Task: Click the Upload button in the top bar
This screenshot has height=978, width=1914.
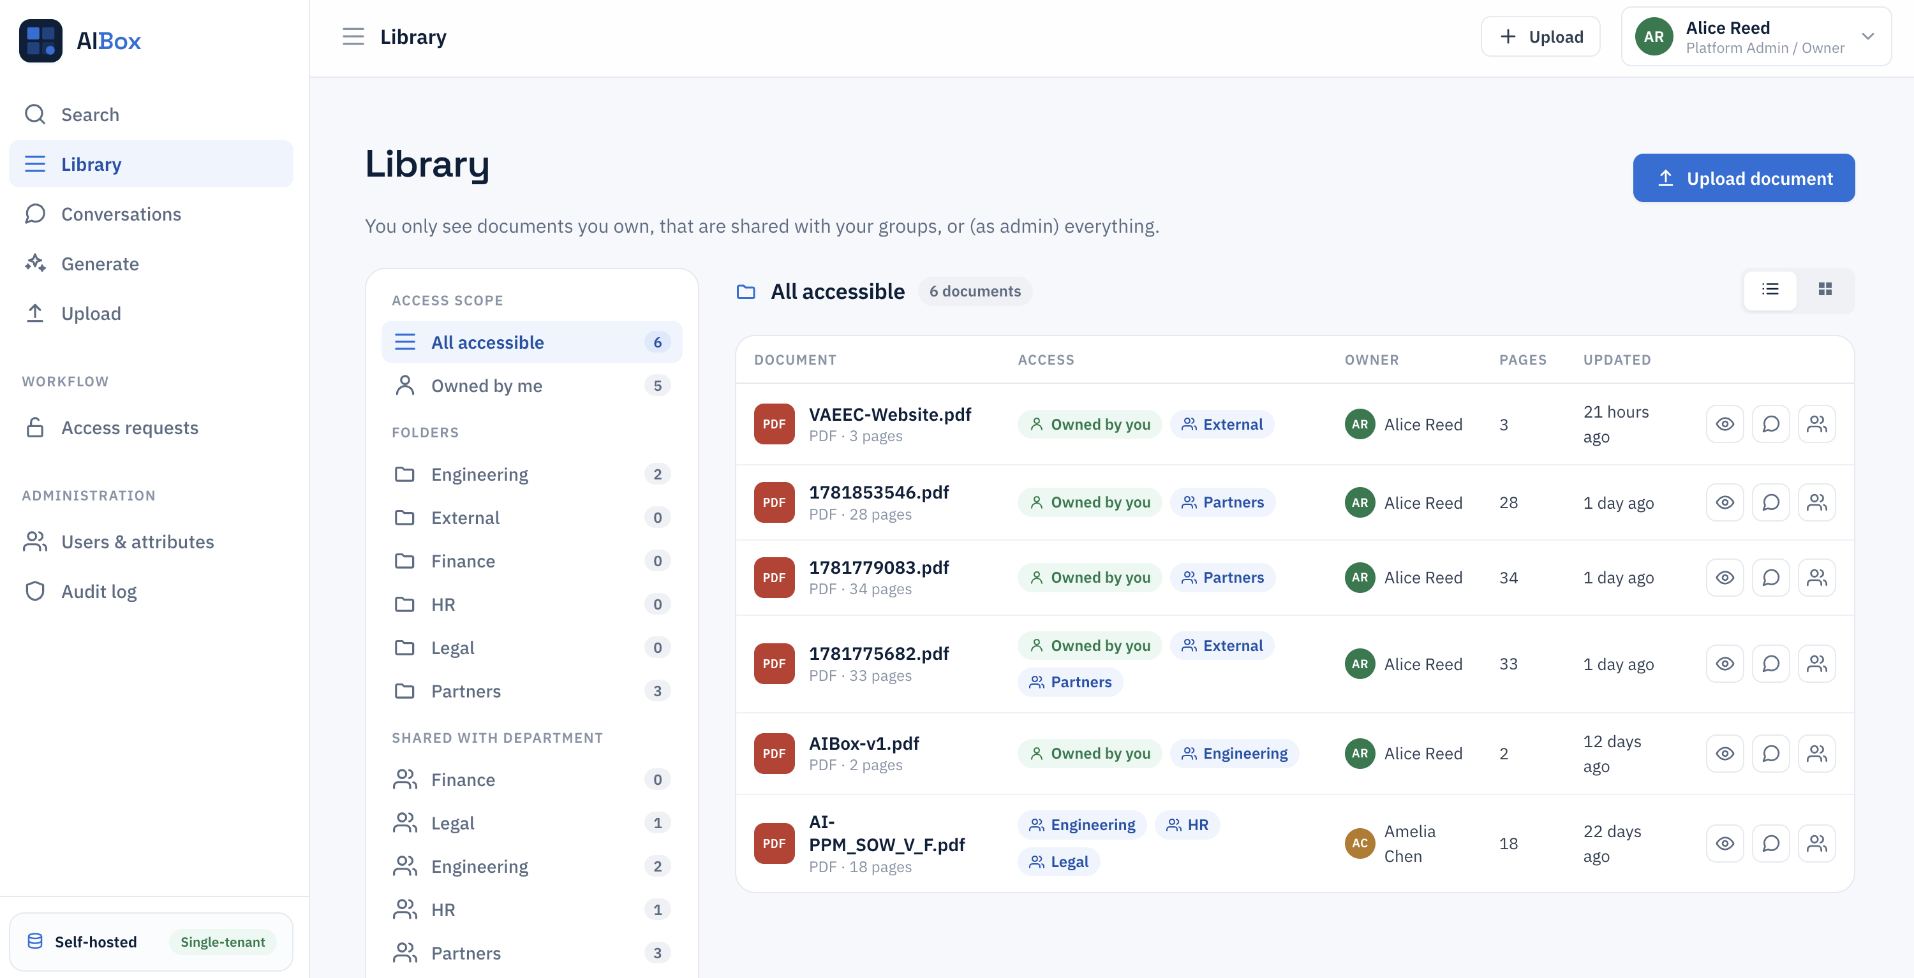Action: pyautogui.click(x=1539, y=36)
